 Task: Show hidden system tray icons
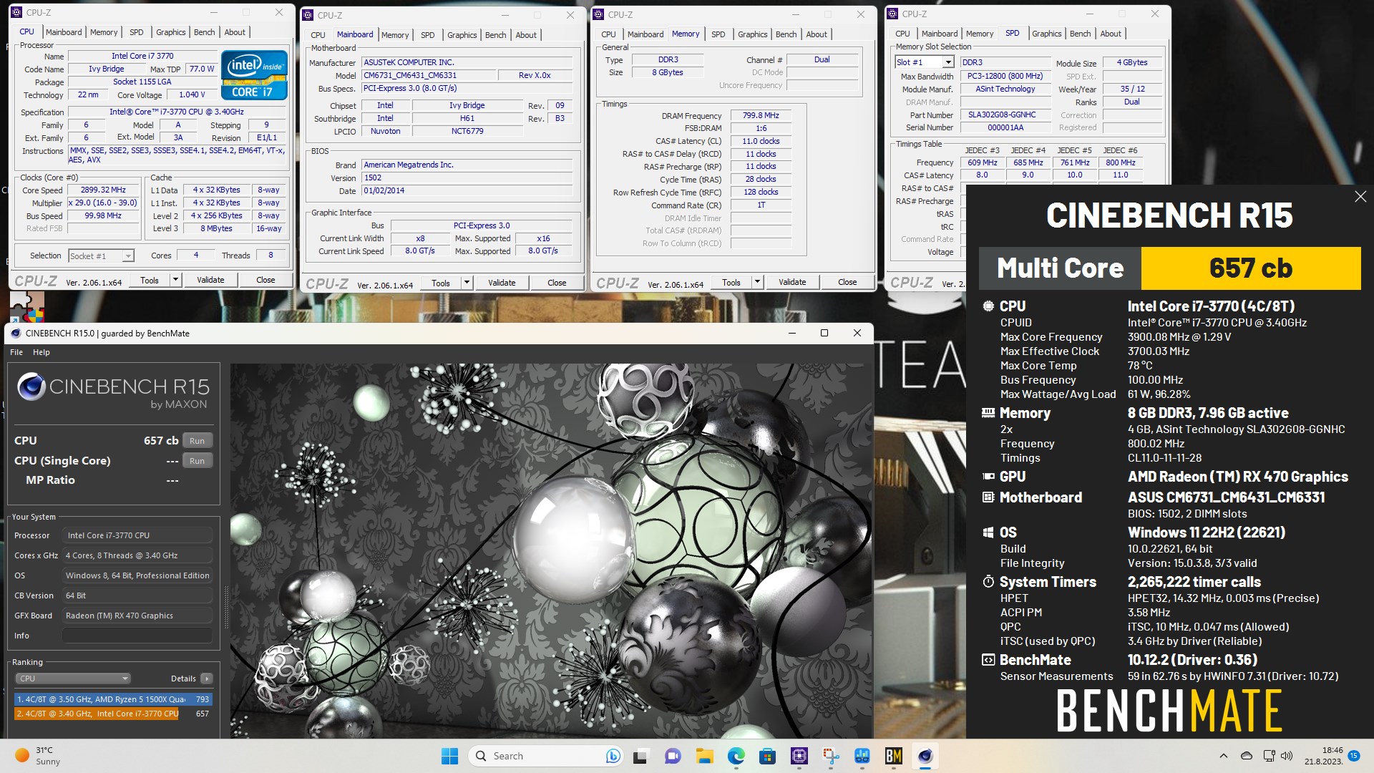1223,756
